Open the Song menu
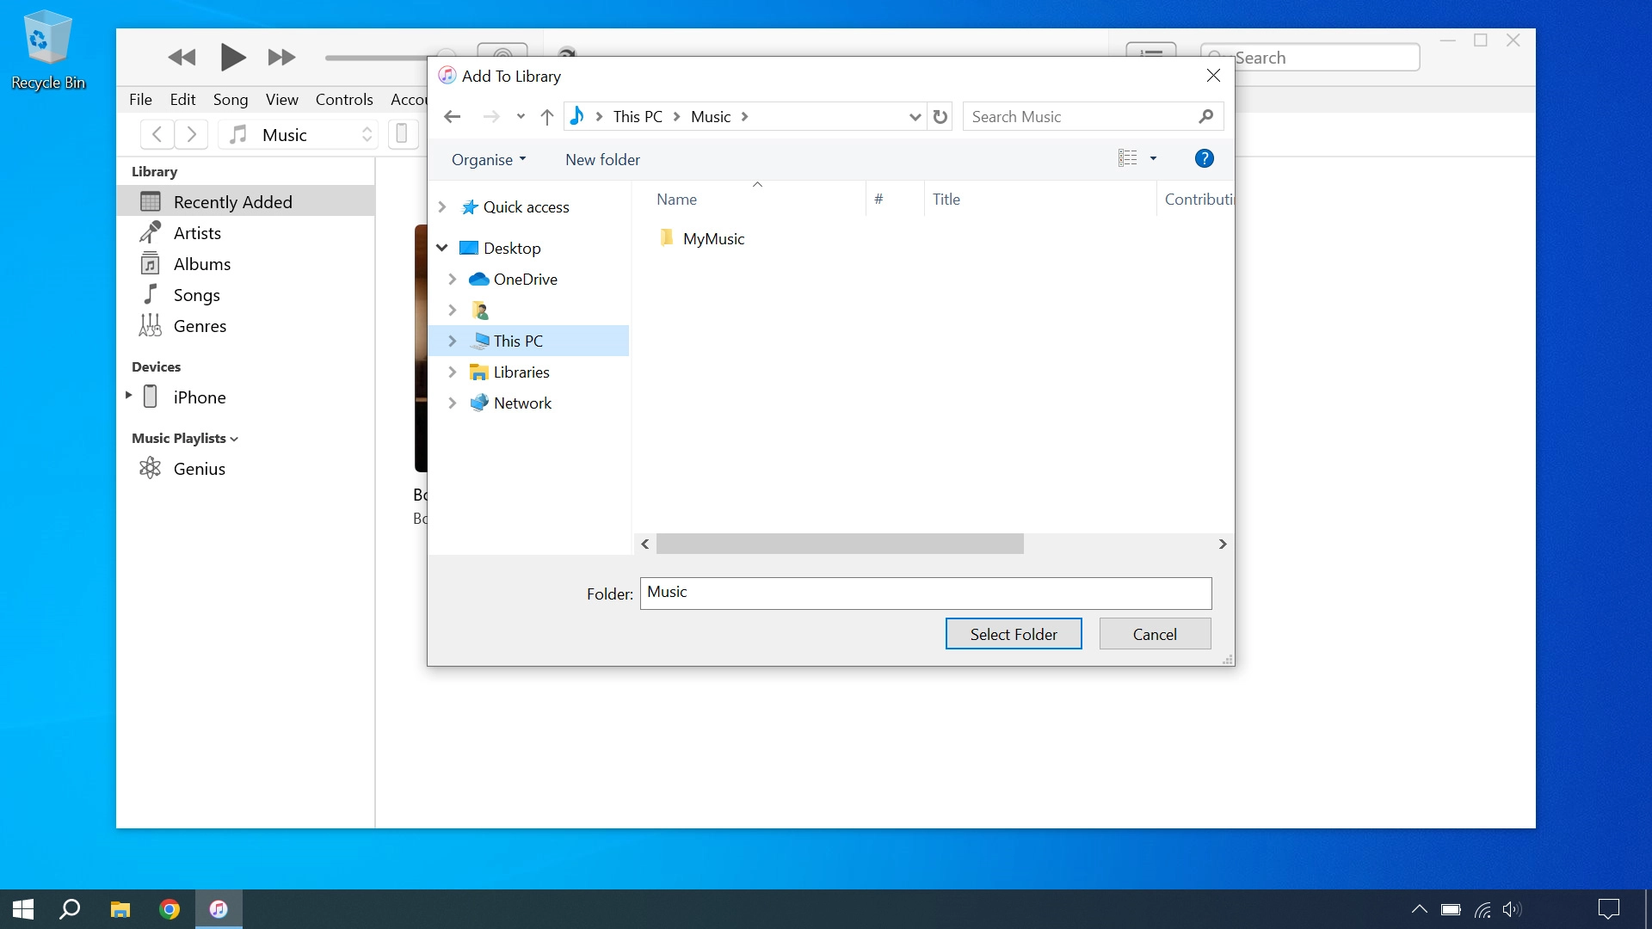Screen dimensions: 1652x929 click(x=230, y=99)
